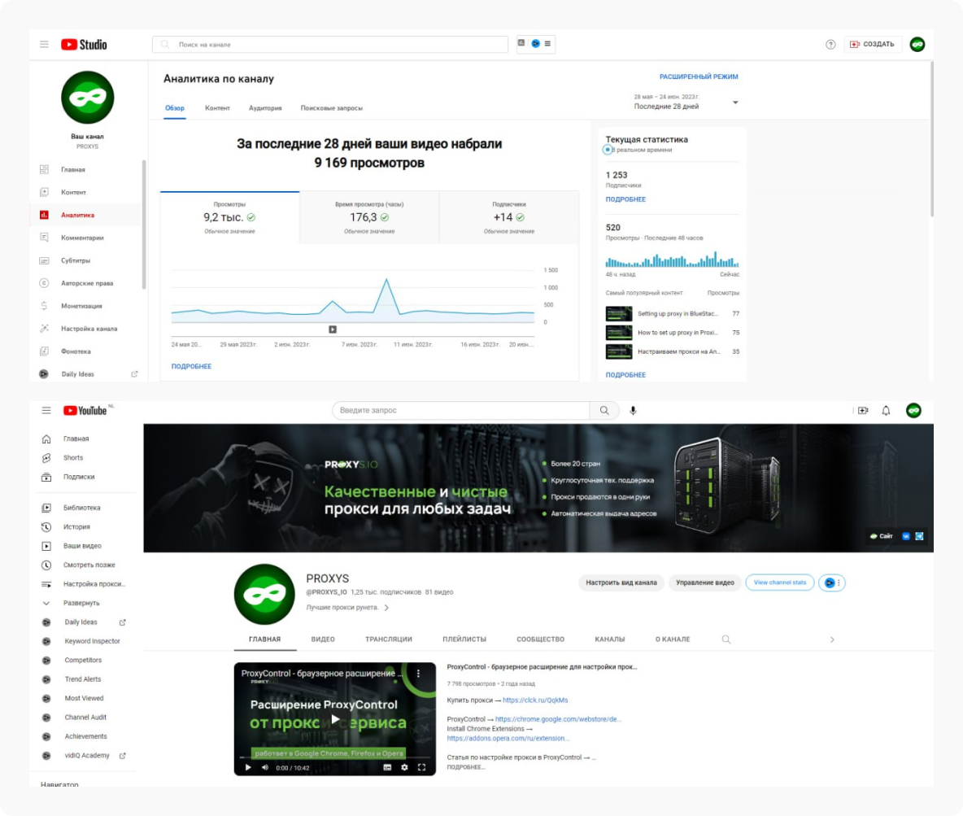
Task: Click Подробнее under the popular content list
Action: (x=625, y=375)
